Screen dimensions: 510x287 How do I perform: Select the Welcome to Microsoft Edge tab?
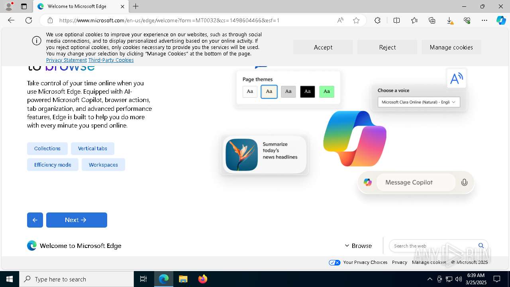pos(81,6)
